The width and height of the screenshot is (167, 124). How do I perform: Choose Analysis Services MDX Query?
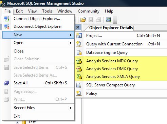pos(121,61)
